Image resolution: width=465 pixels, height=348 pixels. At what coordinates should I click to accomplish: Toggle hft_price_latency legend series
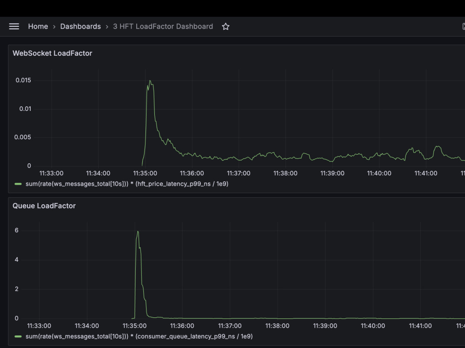click(x=127, y=184)
